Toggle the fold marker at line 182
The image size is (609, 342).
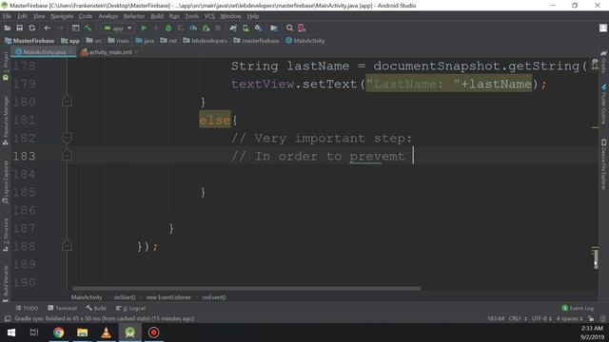67,138
